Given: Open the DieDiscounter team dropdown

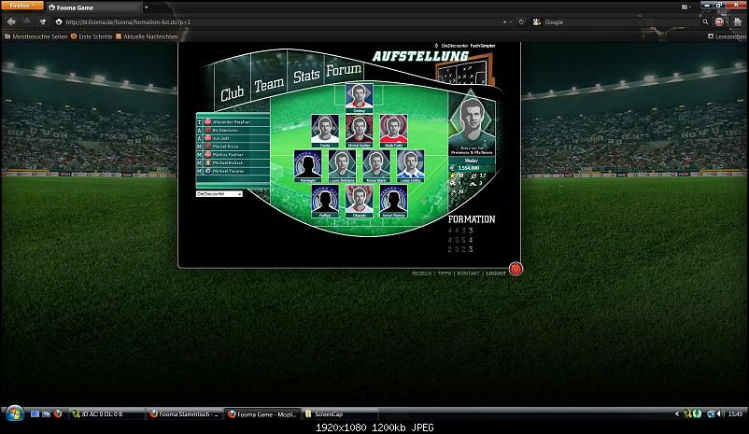Looking at the screenshot, I should click(219, 194).
